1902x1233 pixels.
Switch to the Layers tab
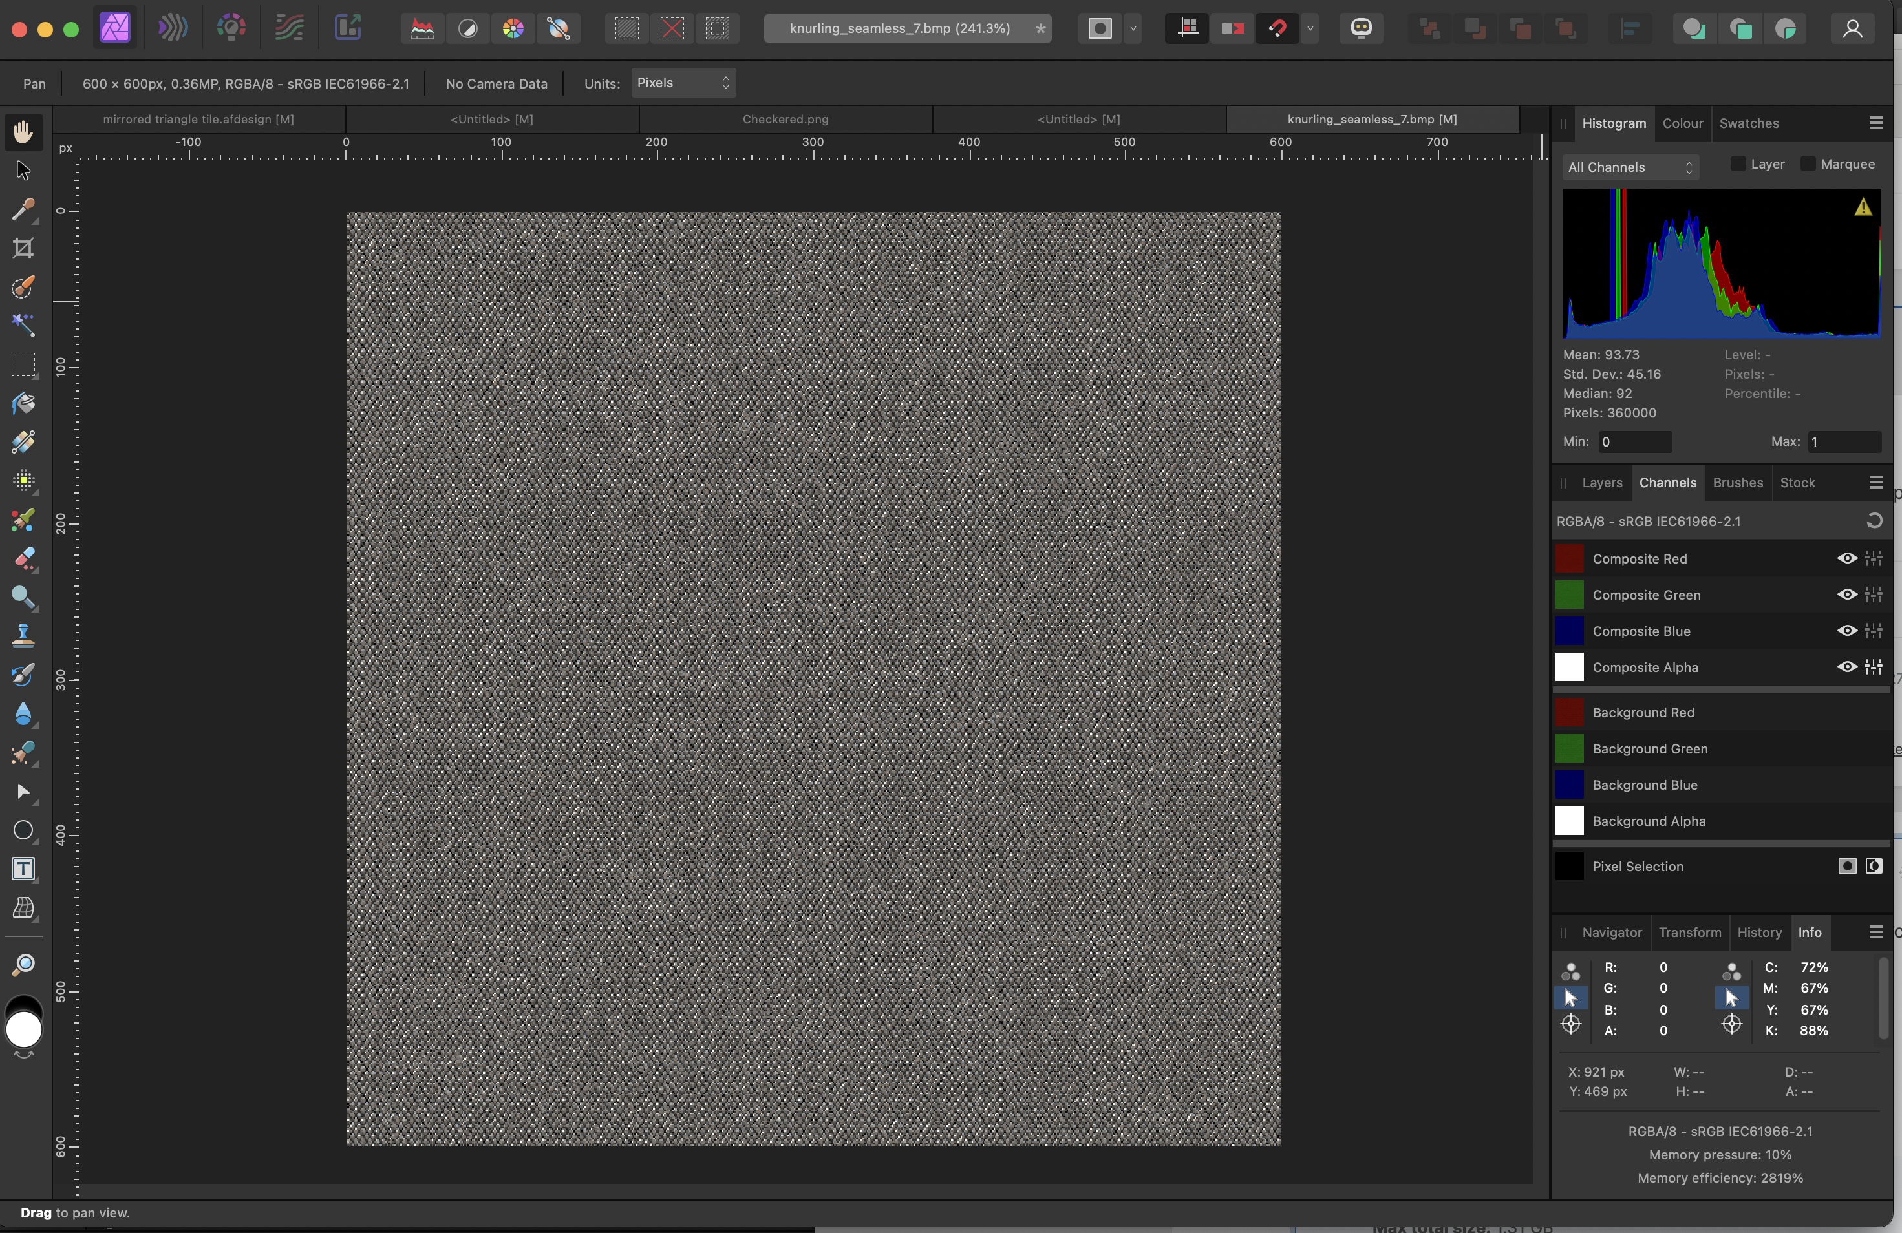click(x=1601, y=483)
